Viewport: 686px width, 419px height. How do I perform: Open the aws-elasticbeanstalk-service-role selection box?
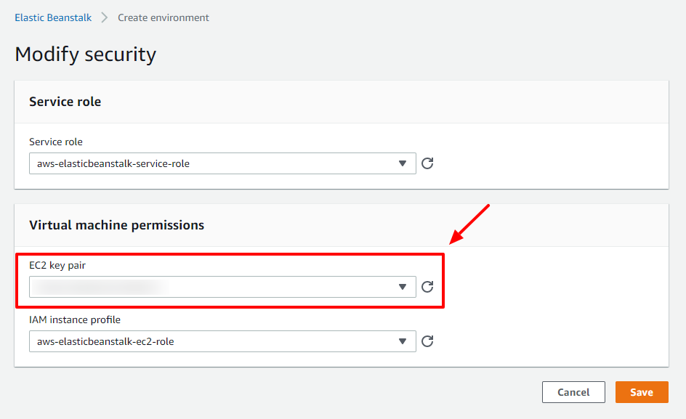pos(222,163)
